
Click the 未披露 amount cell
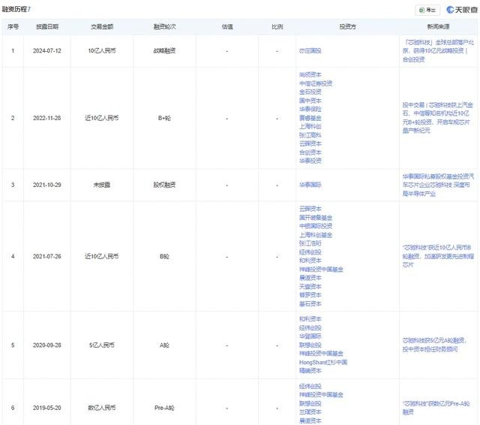pos(102,185)
